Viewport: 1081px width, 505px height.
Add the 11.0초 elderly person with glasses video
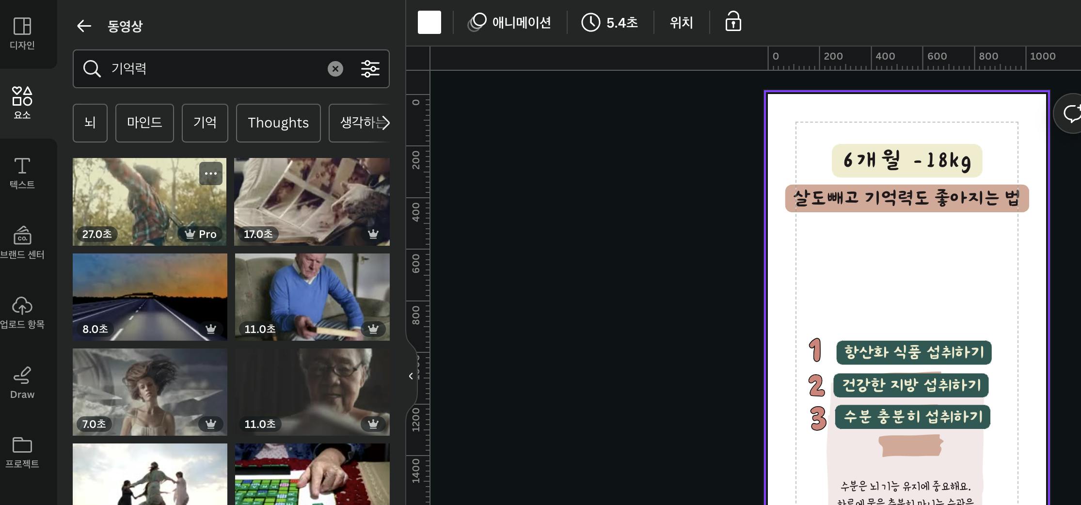[312, 392]
